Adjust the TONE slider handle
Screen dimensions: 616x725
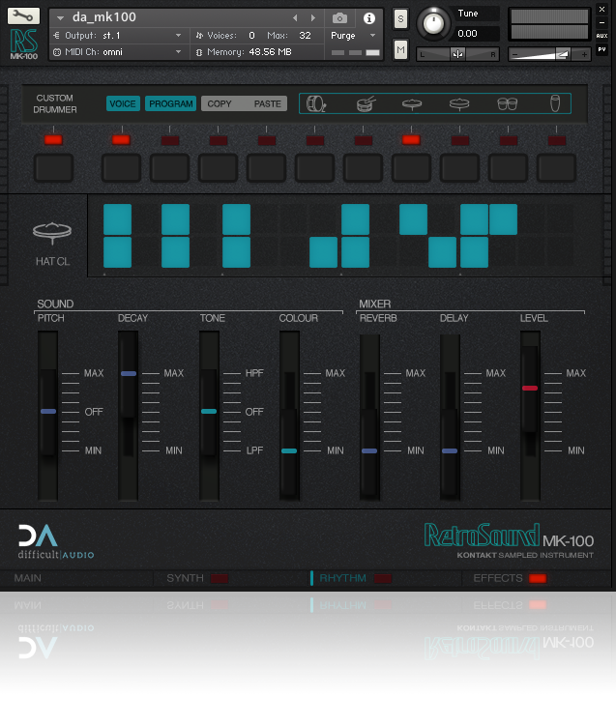point(209,411)
